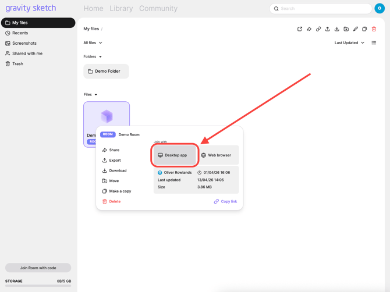
Task: Click the chain link icon in top toolbar
Action: click(x=318, y=29)
